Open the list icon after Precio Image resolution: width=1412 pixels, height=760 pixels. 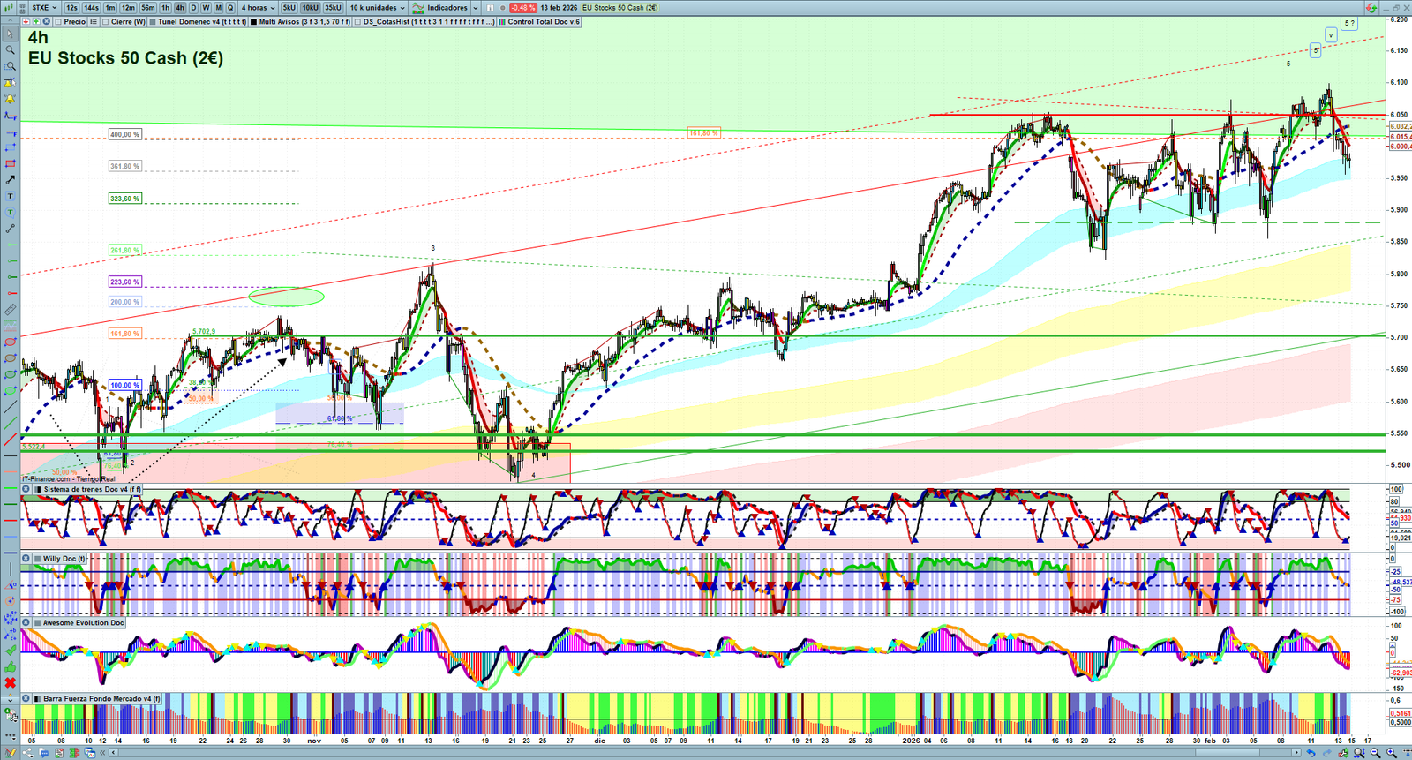tap(93, 21)
